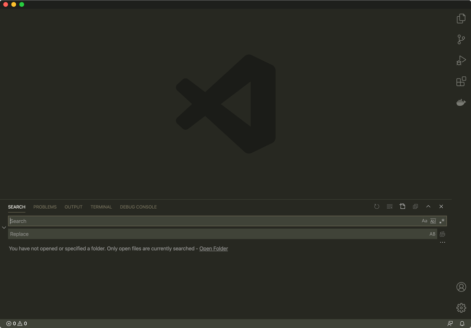Clear all search results
471x328 pixels.
(x=389, y=207)
